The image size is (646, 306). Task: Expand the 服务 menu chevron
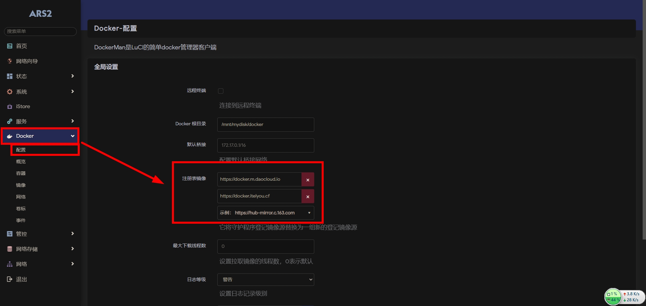point(72,121)
